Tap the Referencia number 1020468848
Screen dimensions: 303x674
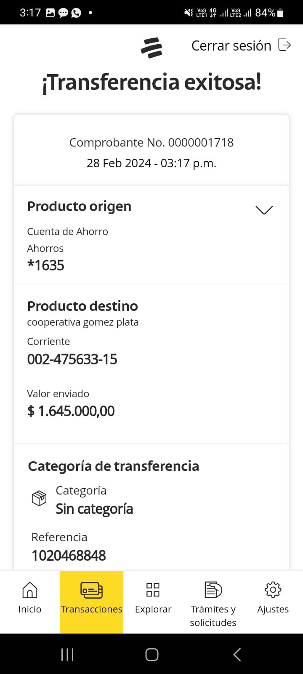tap(69, 556)
